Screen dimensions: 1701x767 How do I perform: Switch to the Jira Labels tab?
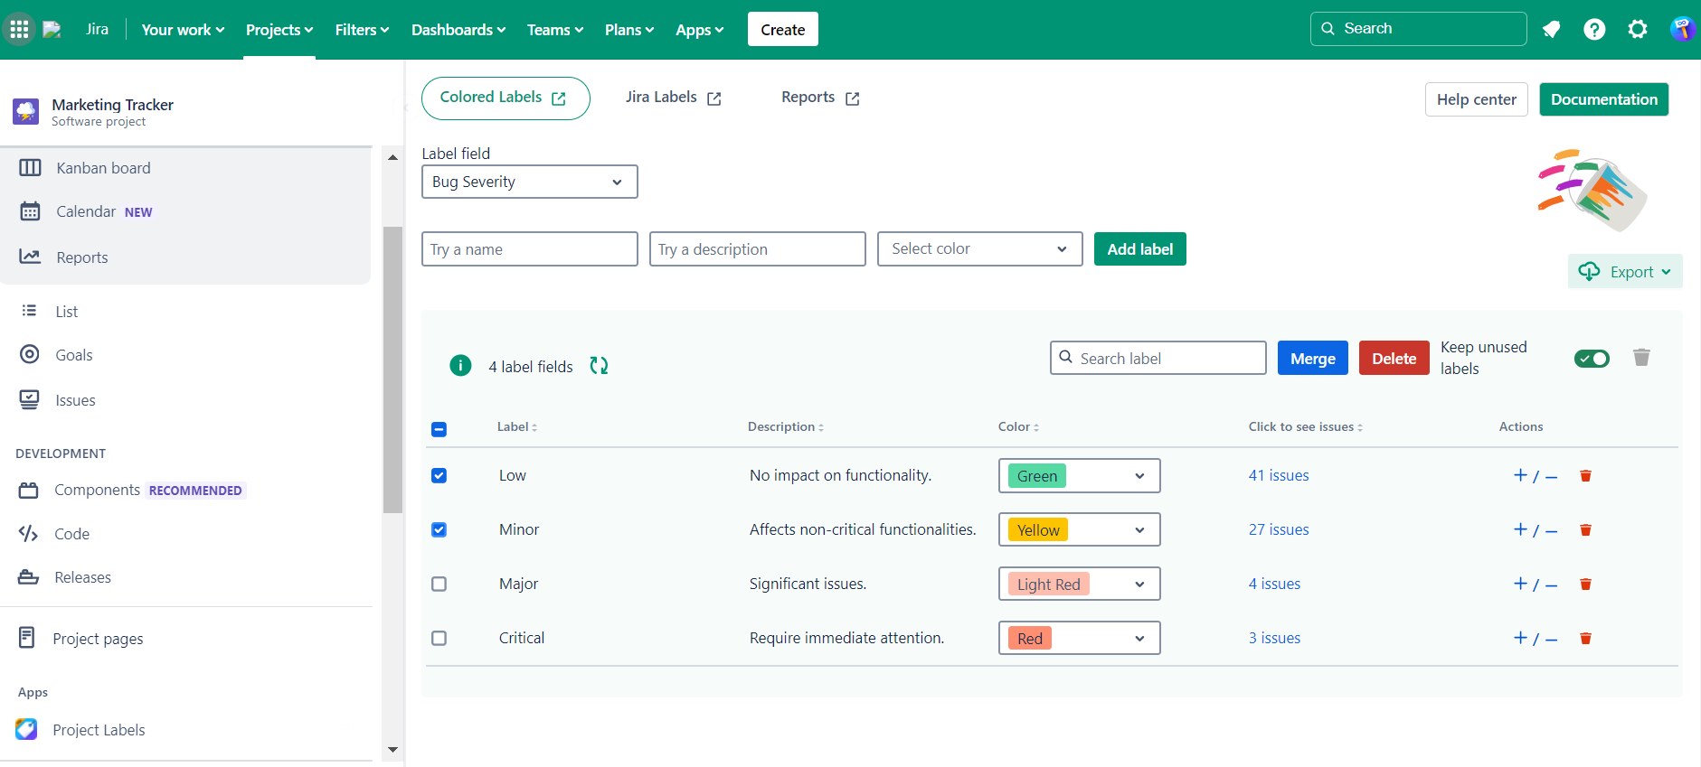[x=672, y=98]
